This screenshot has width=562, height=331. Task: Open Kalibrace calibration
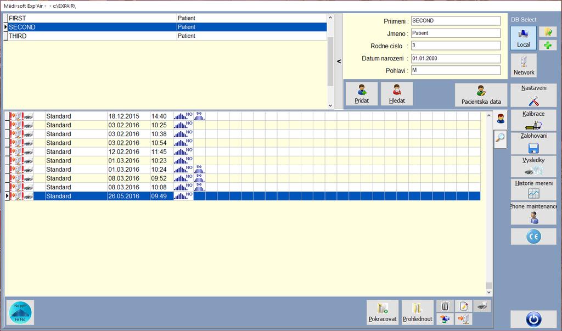click(x=533, y=120)
